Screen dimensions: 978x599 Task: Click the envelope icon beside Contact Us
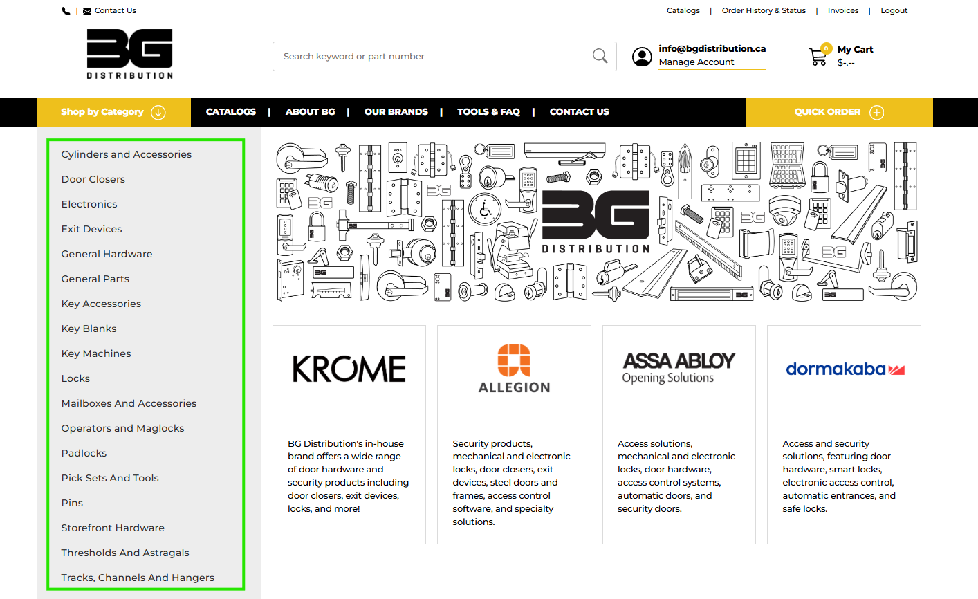(87, 11)
